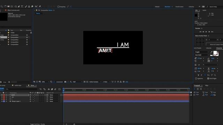
Task: Enable the Ligatures checkbox
Action: click(x=196, y=78)
